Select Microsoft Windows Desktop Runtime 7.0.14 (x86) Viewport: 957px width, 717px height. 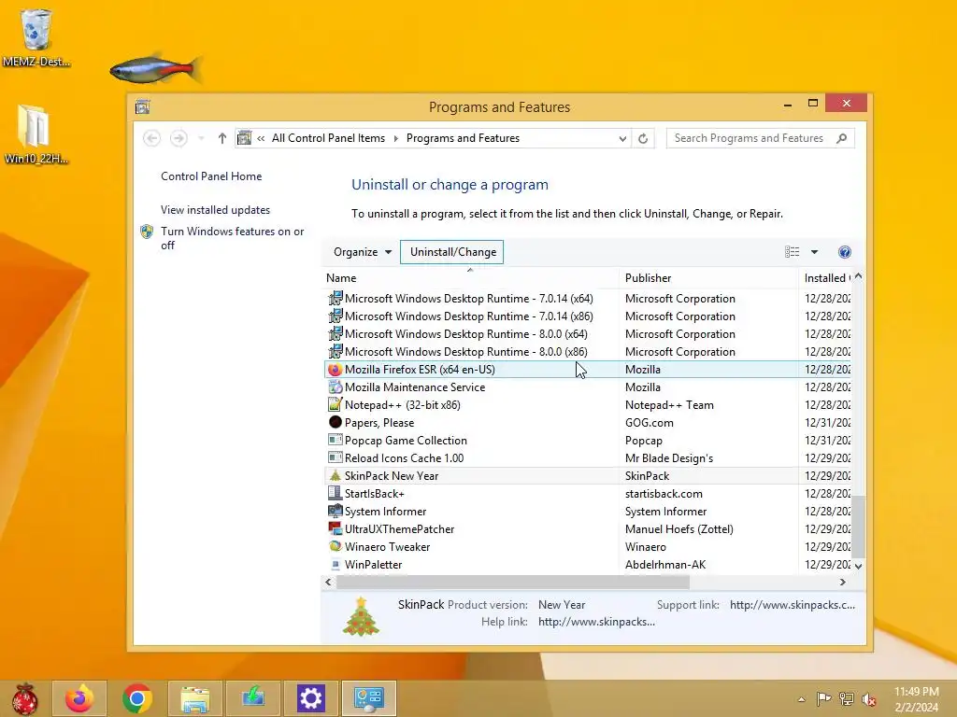469,316
